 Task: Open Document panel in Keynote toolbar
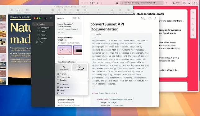click(129, 11)
